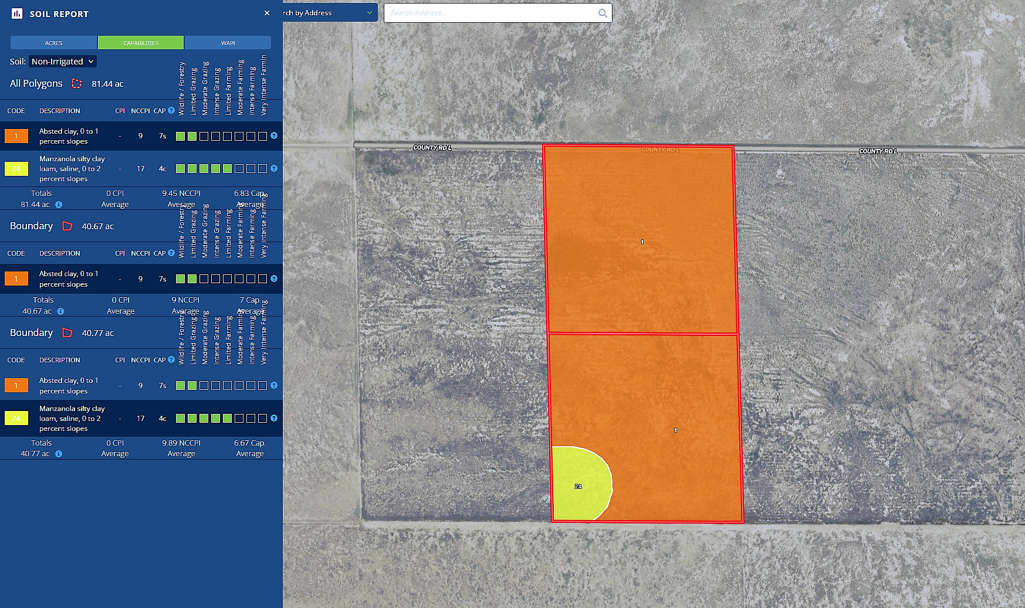
Task: Click the 6.67 Cap. Average total
Action: point(250,449)
